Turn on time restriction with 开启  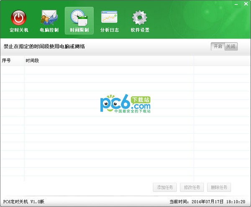point(218,46)
